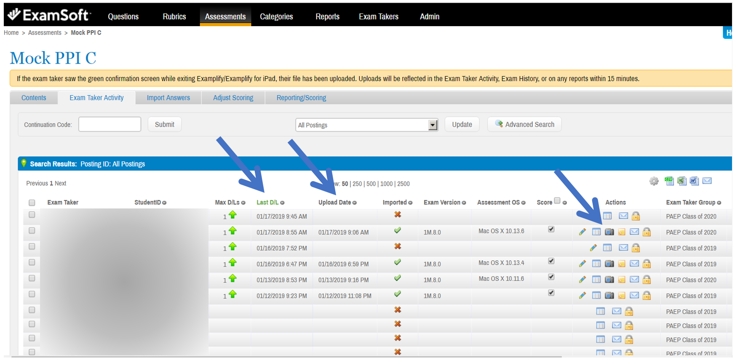
Task: Click yellow note icon in 9:23 PM row
Action: [622, 296]
